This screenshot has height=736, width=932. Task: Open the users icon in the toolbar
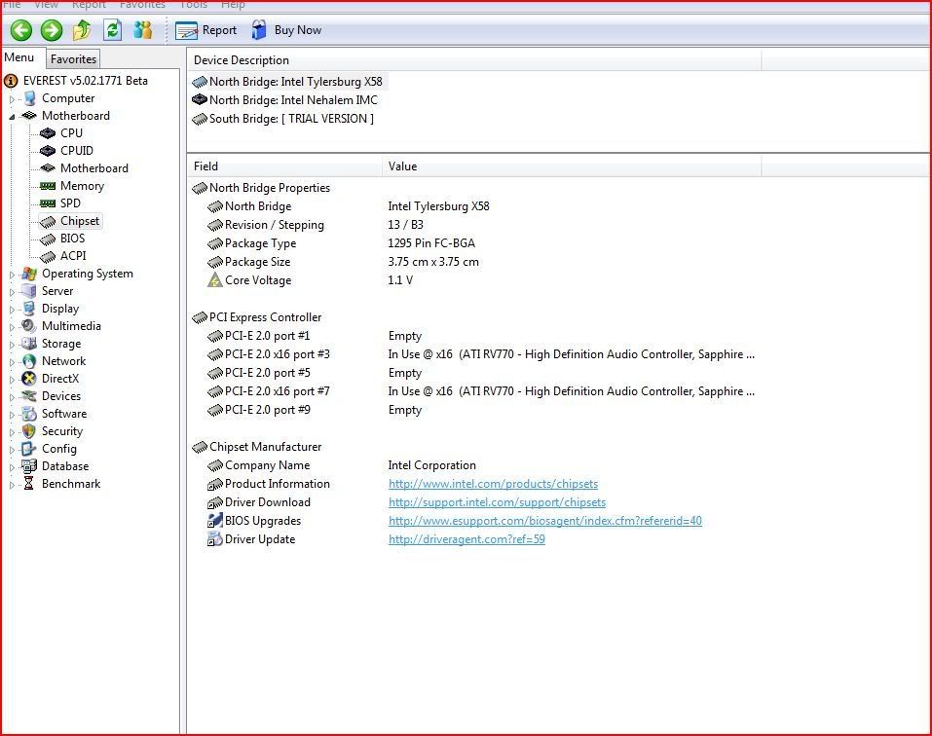pyautogui.click(x=142, y=30)
